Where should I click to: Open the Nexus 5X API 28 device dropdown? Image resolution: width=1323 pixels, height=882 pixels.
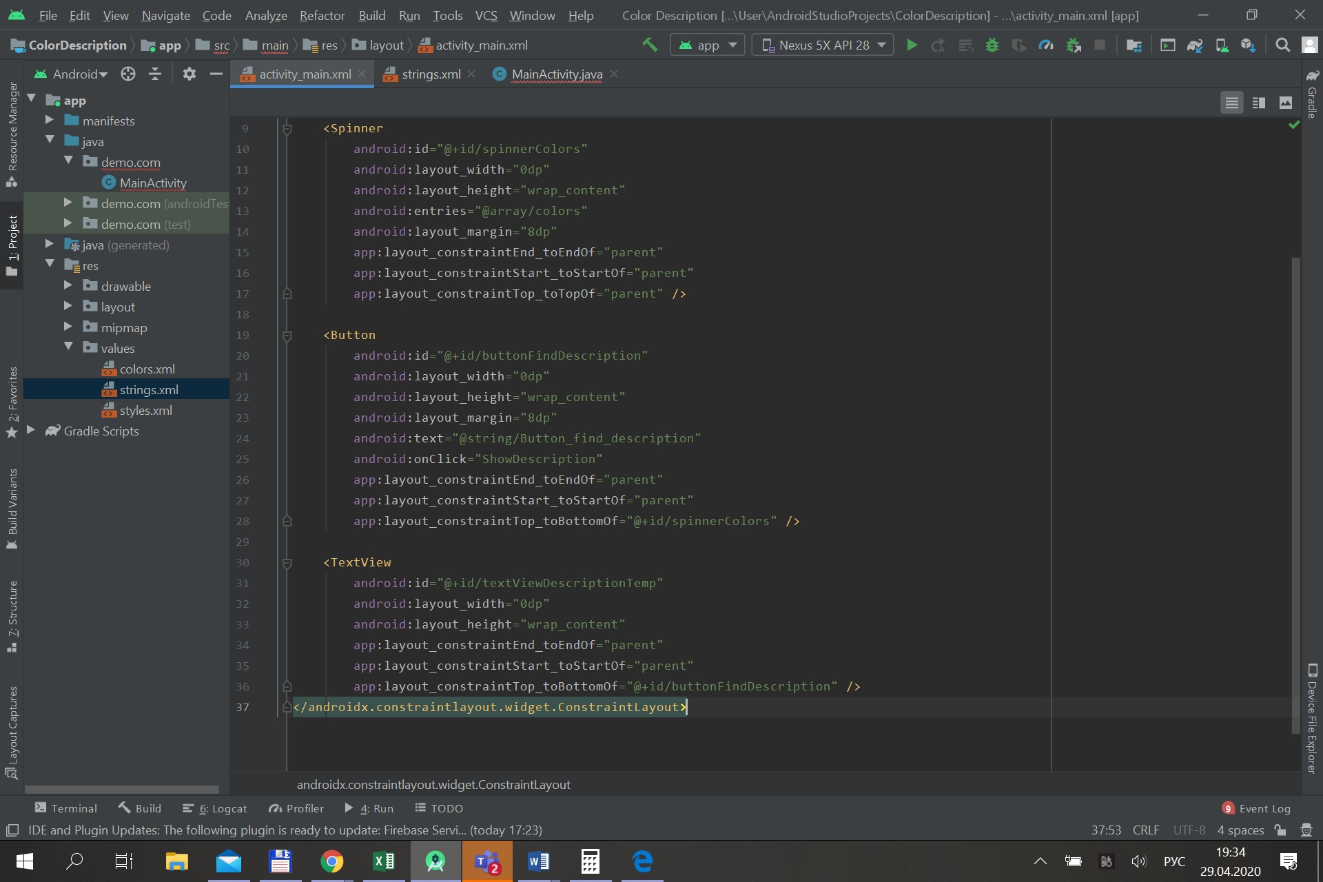[x=823, y=45]
